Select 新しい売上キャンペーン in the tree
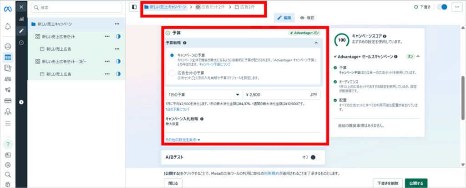Screen dimensions: 466x188 point(76,24)
